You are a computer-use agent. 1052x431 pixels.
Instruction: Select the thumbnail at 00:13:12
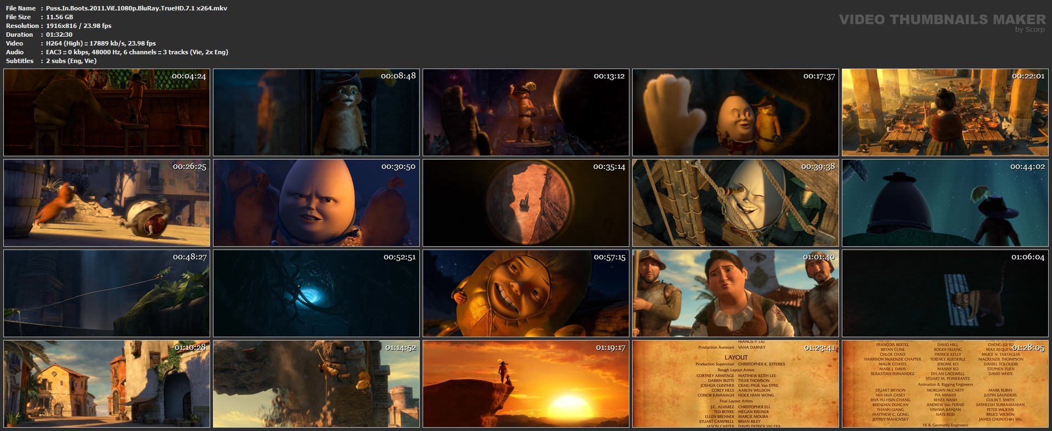526,112
